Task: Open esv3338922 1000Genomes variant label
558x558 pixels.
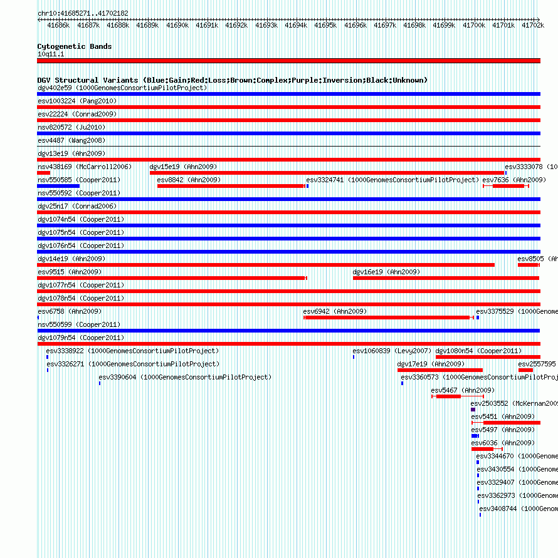Action: 132,351
